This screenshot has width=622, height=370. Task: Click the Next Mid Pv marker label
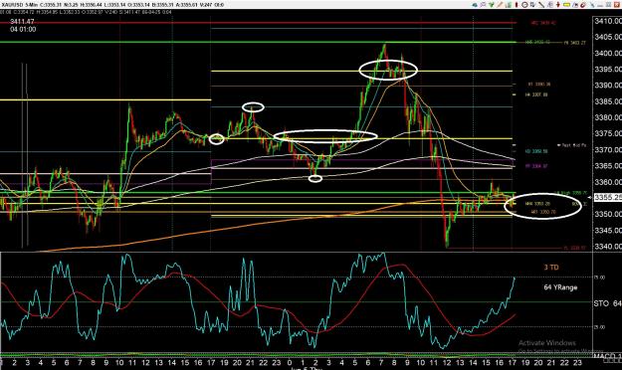coord(571,145)
